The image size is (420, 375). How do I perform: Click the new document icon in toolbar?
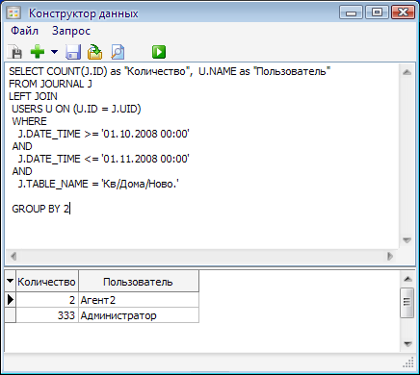pos(15,52)
